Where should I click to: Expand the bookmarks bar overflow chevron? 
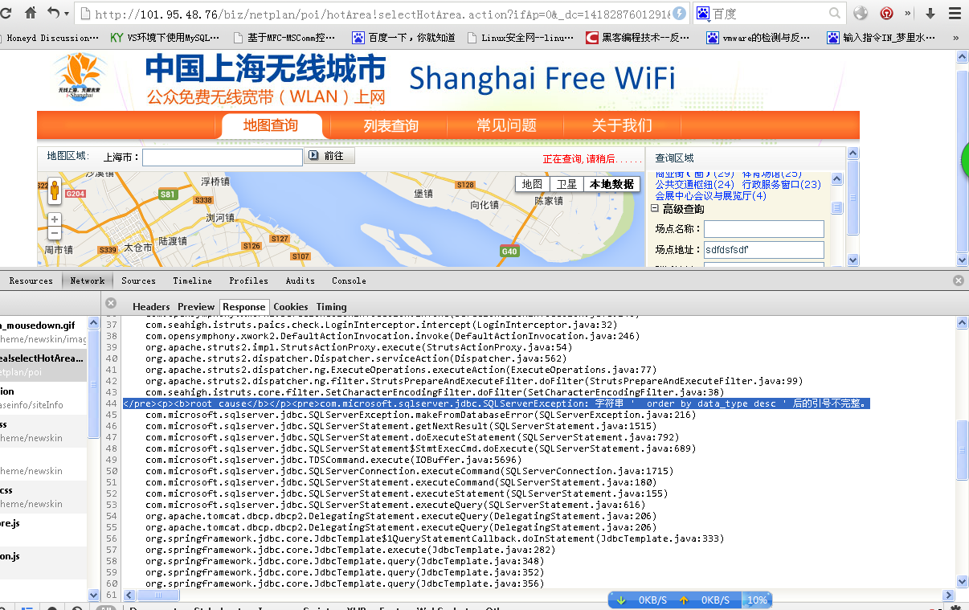[955, 38]
